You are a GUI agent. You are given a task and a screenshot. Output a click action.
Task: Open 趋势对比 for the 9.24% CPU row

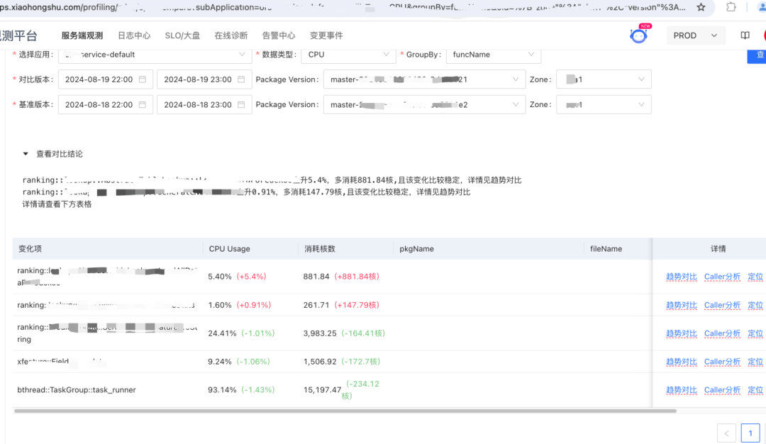click(x=682, y=362)
